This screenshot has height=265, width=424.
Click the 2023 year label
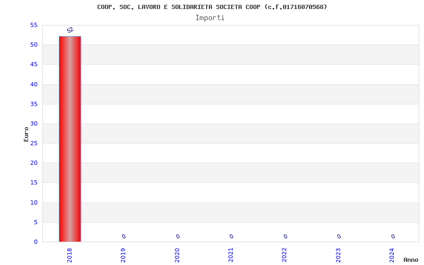338,255
